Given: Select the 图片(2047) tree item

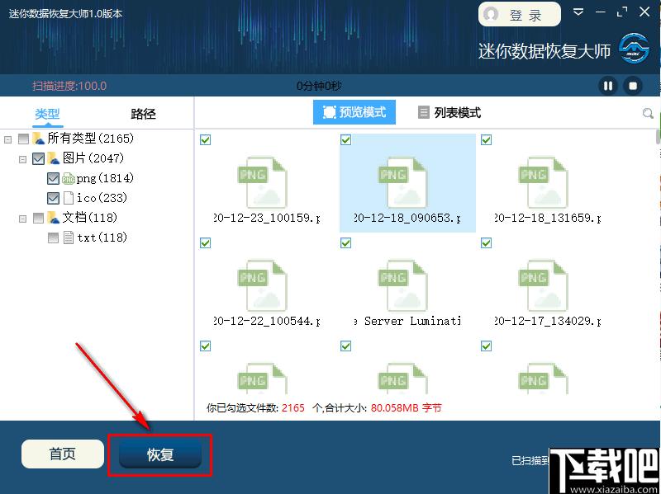Looking at the screenshot, I should pos(93,158).
